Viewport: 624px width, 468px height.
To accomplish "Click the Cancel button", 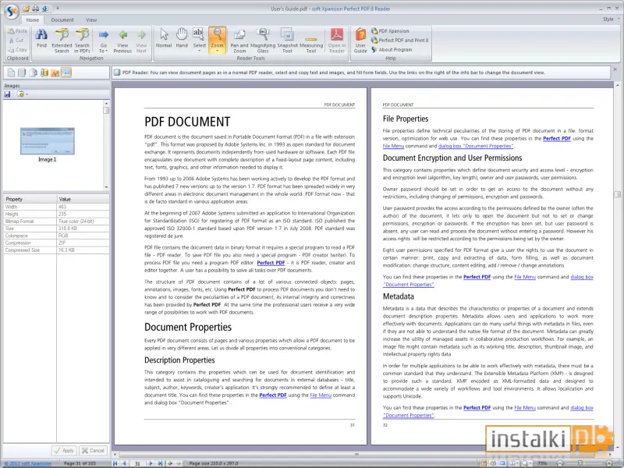I will [93, 451].
